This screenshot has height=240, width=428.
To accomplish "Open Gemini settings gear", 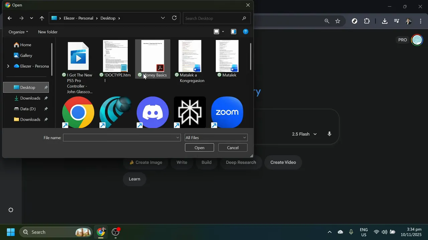I will 11,210.
